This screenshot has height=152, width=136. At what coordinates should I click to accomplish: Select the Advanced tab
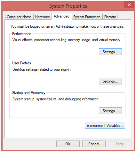(x=61, y=16)
